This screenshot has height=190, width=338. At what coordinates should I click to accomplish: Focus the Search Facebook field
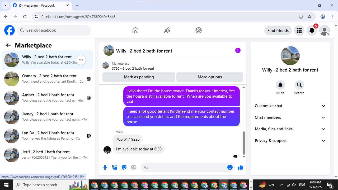[x=54, y=30]
